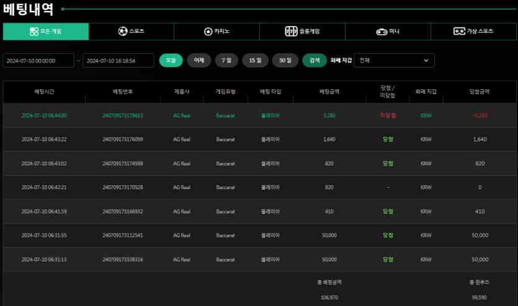Screen dimensions: 518x306
Task: Click the bet time 2024-07-10 06:42:21
Action: (44, 187)
